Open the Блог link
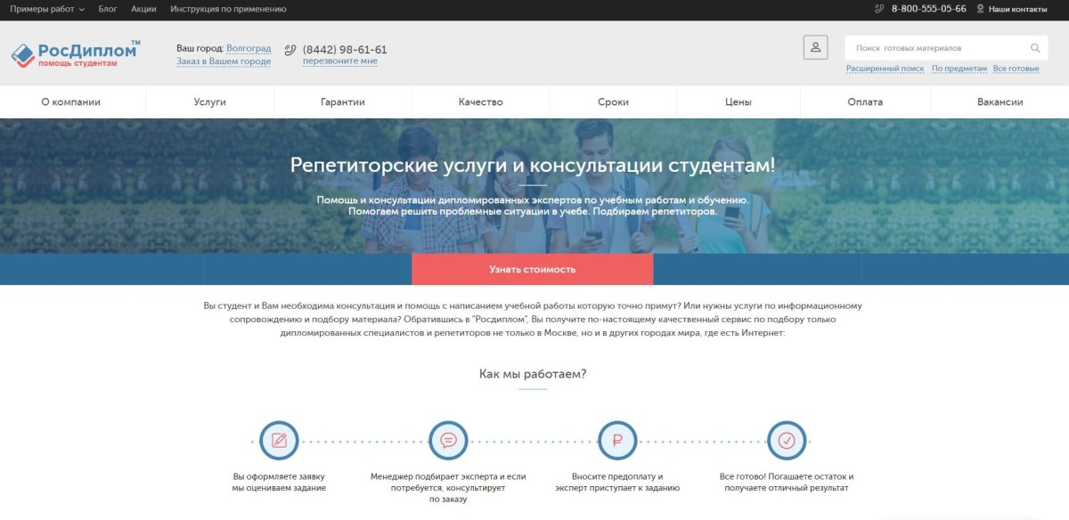1069x520 pixels. pos(108,9)
